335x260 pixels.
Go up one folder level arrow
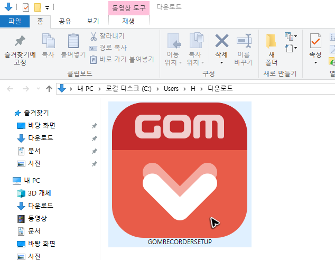pos(49,88)
